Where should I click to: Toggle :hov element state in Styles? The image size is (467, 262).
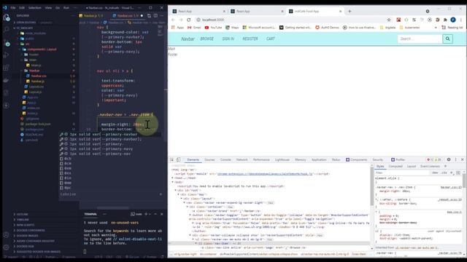tap(435, 172)
